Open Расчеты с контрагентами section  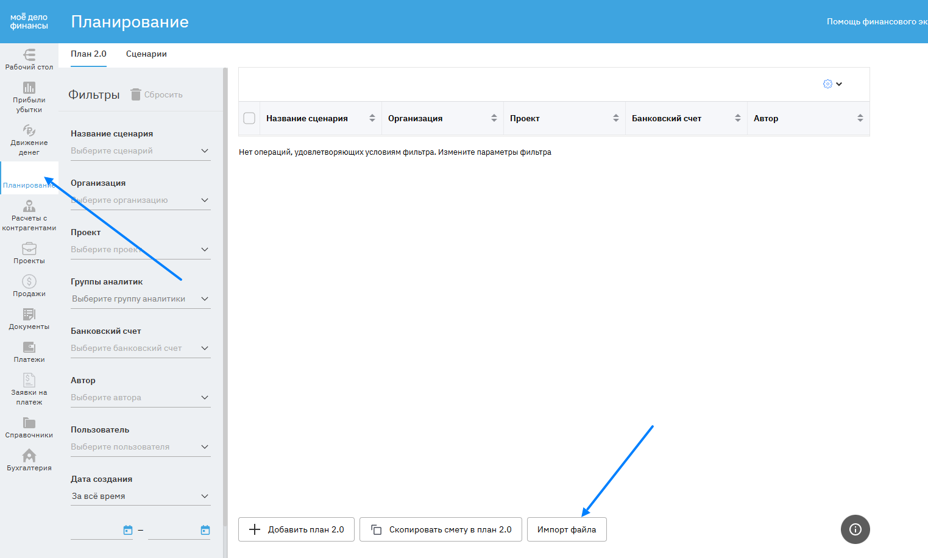pos(29,216)
